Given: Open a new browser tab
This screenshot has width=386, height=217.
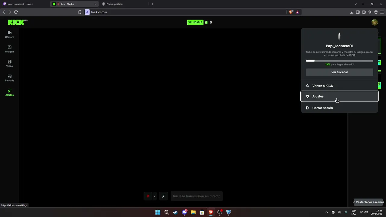Looking at the screenshot, I should (x=152, y=4).
